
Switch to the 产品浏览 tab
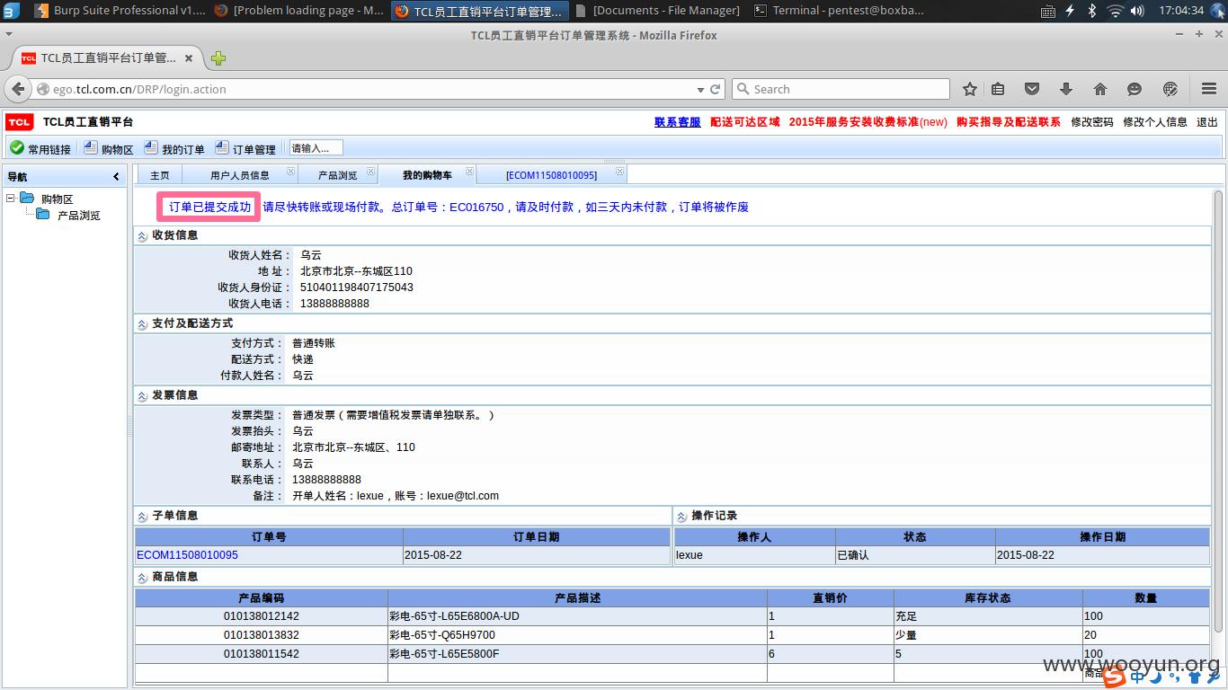tap(337, 175)
